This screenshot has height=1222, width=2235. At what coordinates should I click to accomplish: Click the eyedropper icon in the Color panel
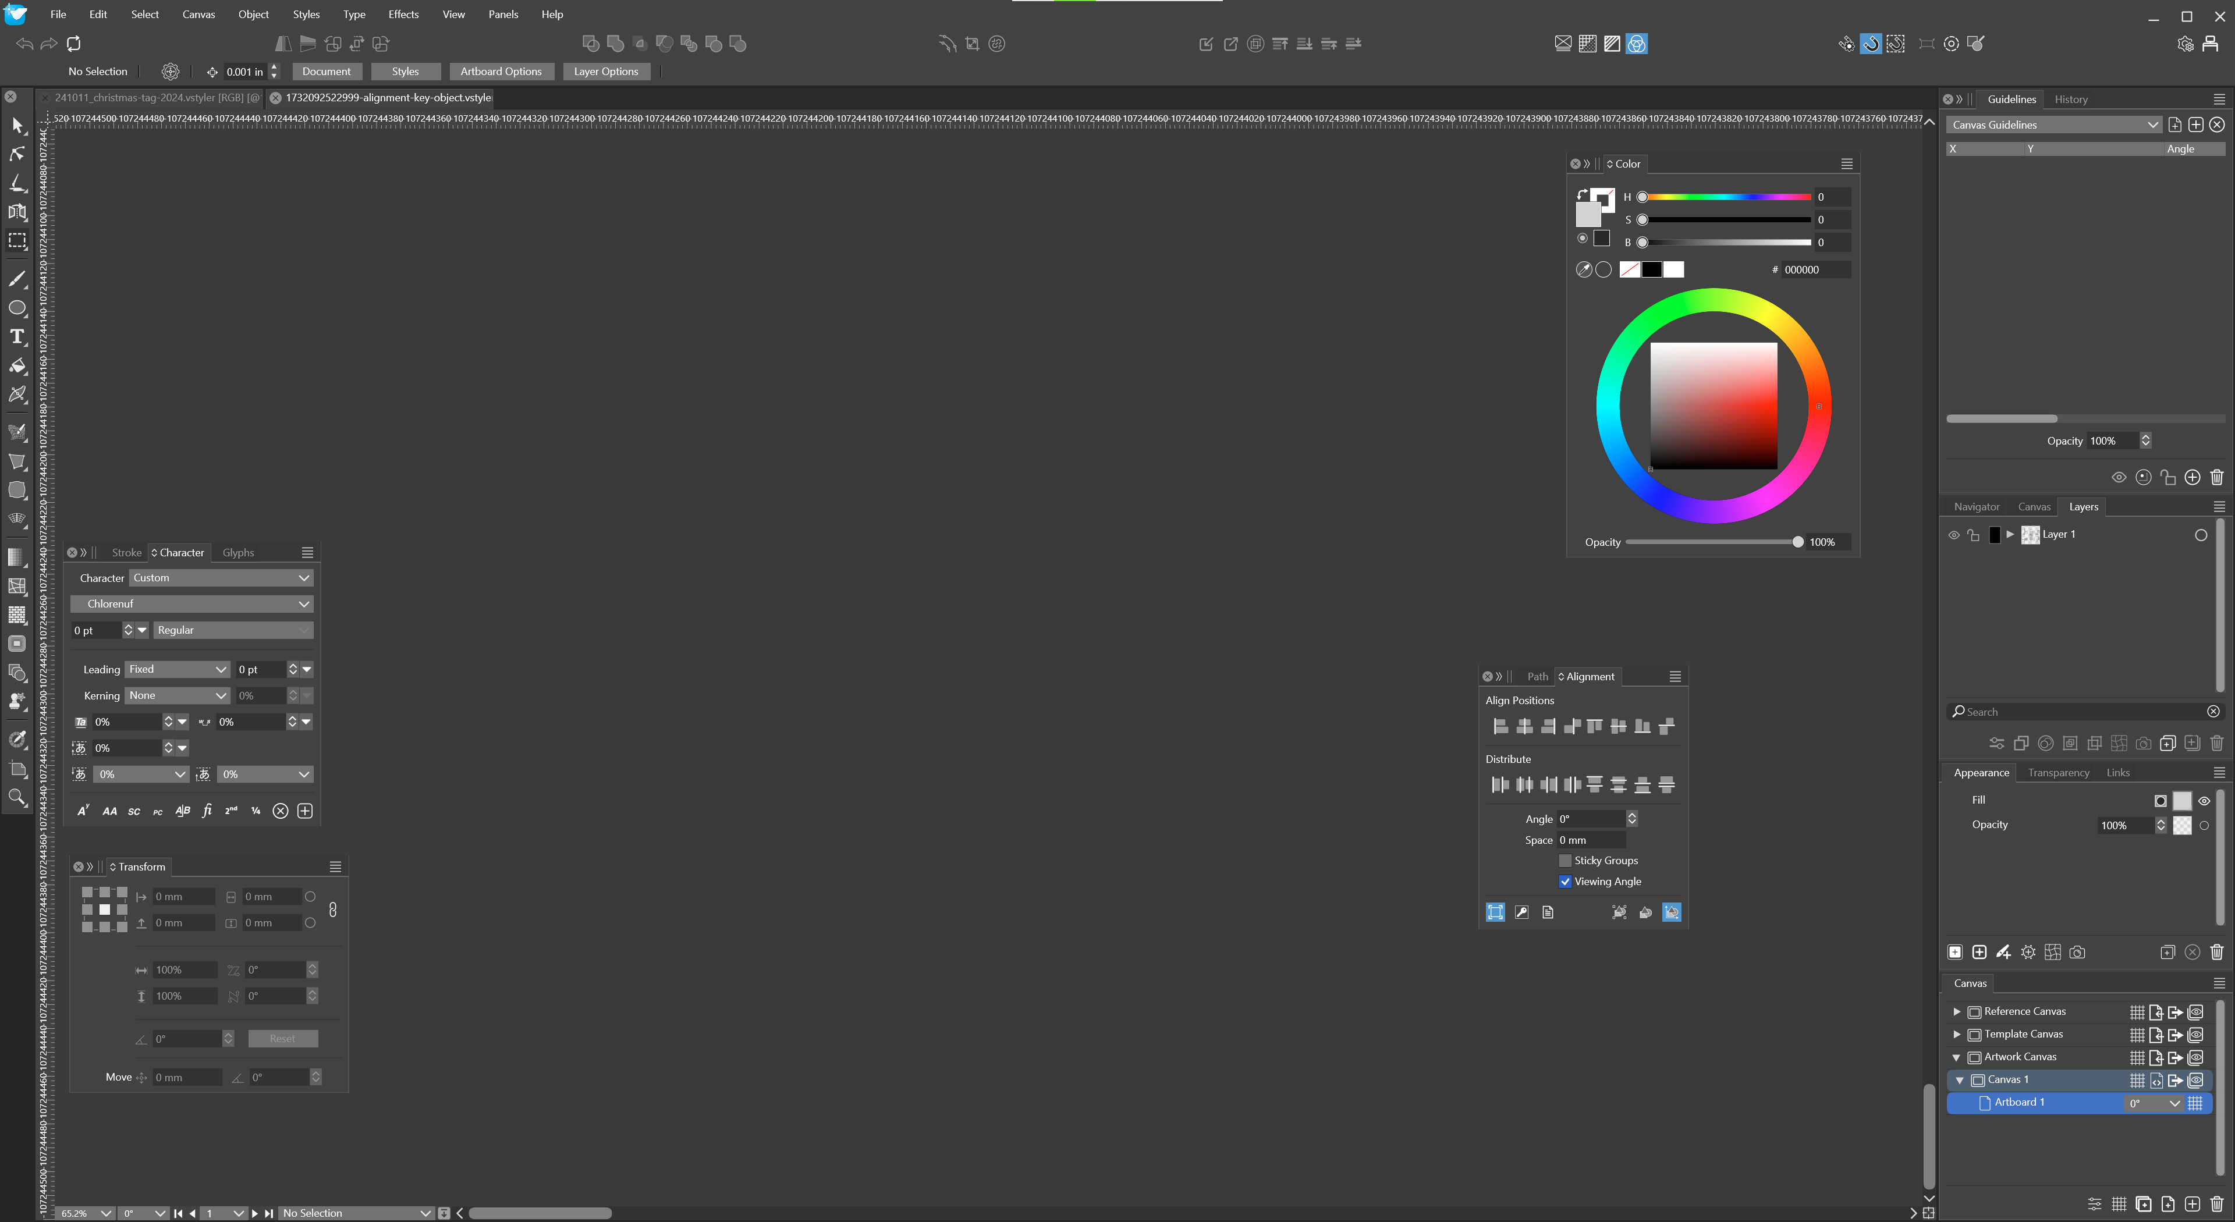click(x=1583, y=270)
